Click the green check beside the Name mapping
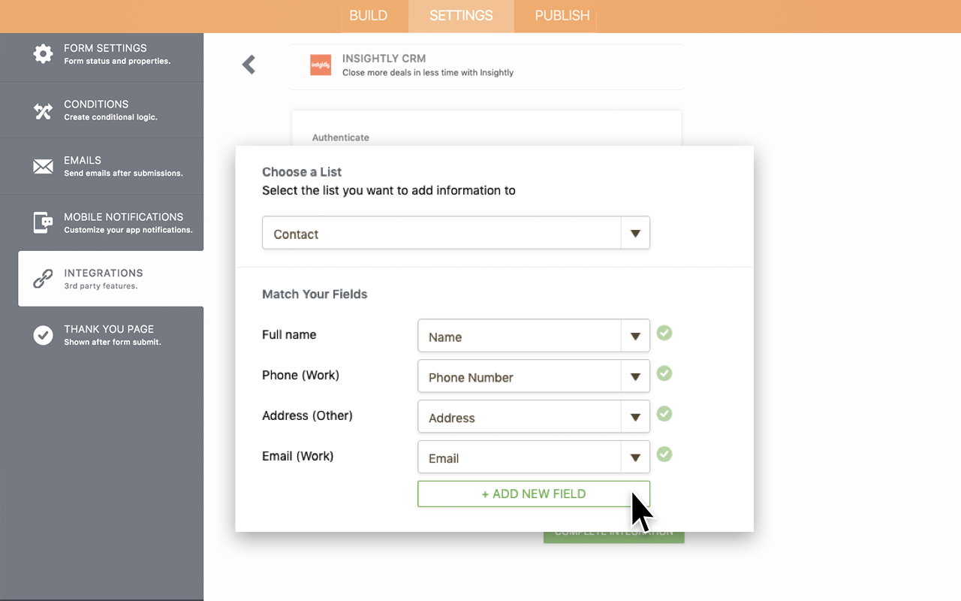Screen dimensions: 961x601 (x=664, y=333)
